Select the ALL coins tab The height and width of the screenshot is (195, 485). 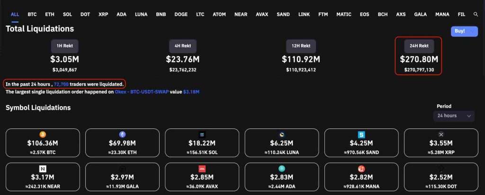pos(15,15)
